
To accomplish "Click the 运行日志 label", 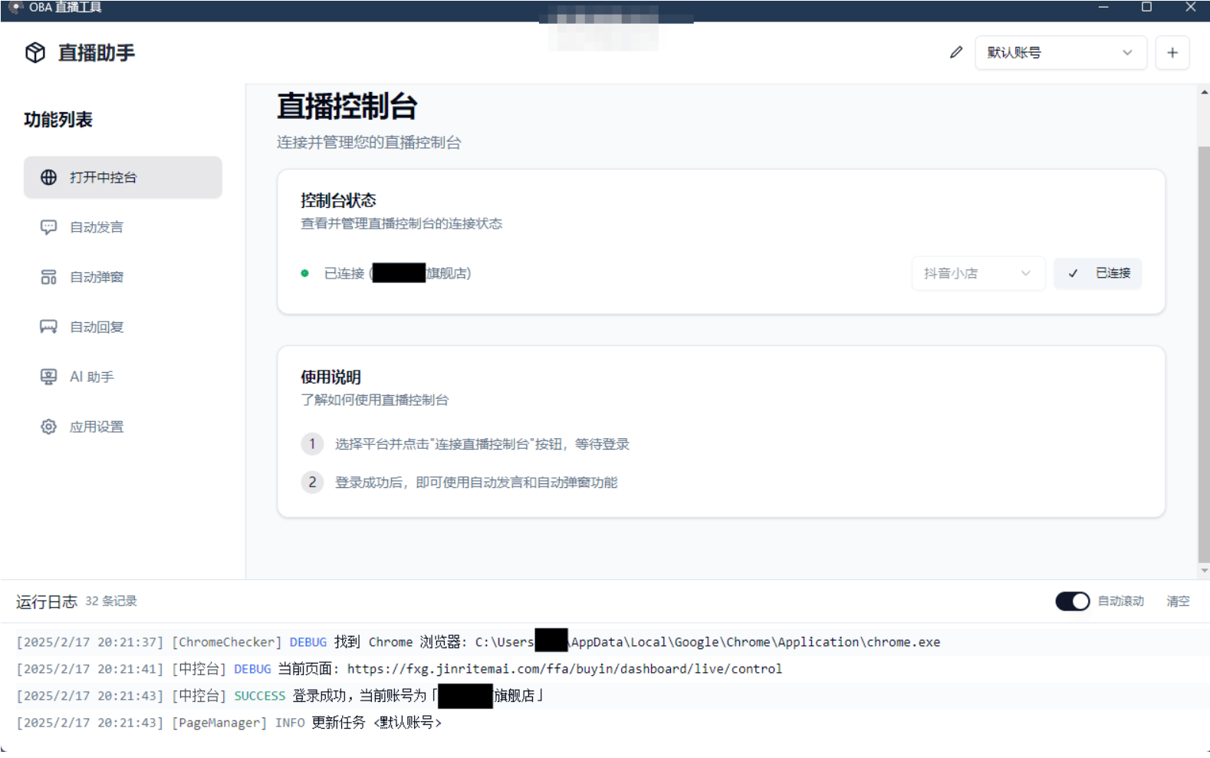I will click(47, 601).
